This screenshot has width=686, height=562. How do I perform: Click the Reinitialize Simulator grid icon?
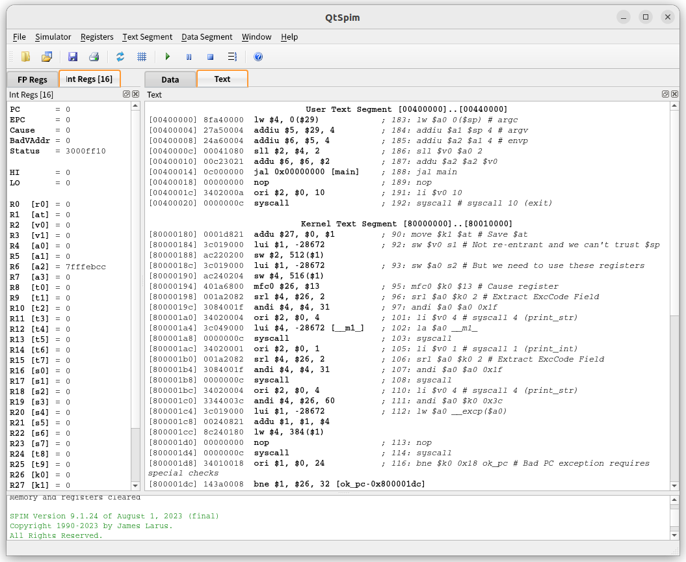coord(141,57)
